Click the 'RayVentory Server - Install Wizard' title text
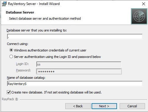This screenshot has height=112, width=148. (34, 4)
